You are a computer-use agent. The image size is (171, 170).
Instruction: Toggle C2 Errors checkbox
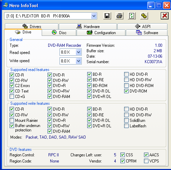(x=12, y=86)
